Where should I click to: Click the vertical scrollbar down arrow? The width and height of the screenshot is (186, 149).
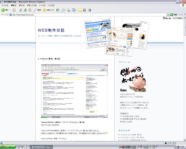(185, 140)
